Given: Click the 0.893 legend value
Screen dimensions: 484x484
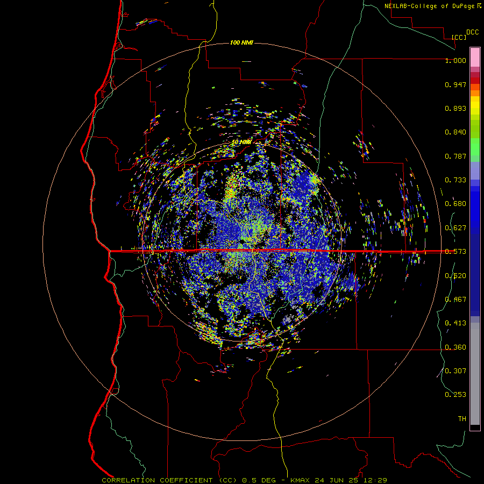Looking at the screenshot, I should (455, 108).
